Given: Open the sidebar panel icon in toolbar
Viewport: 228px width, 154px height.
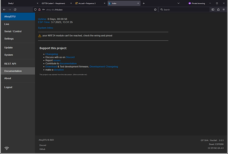Looking at the screenshot, I should [x=213, y=9].
